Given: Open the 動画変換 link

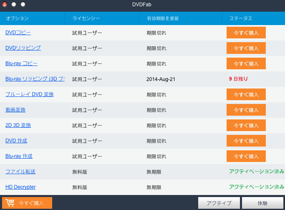Looking at the screenshot, I should pos(15,110).
